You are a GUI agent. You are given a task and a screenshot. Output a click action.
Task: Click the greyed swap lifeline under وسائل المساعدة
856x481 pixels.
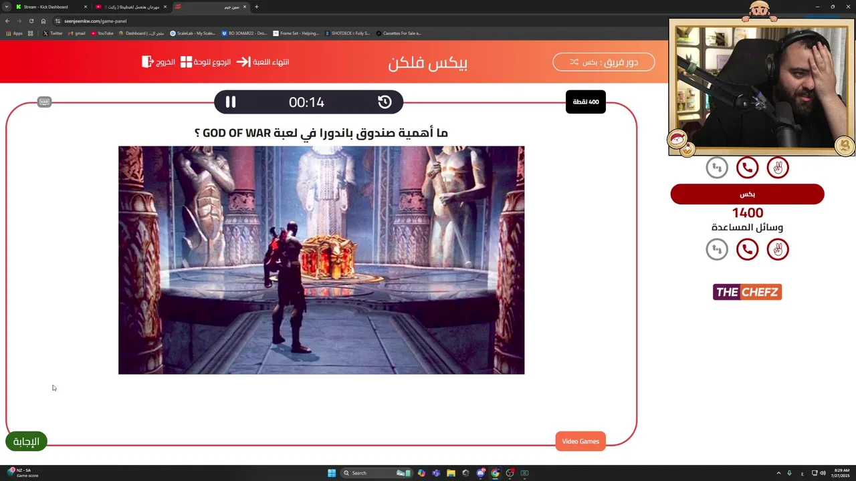click(x=717, y=249)
